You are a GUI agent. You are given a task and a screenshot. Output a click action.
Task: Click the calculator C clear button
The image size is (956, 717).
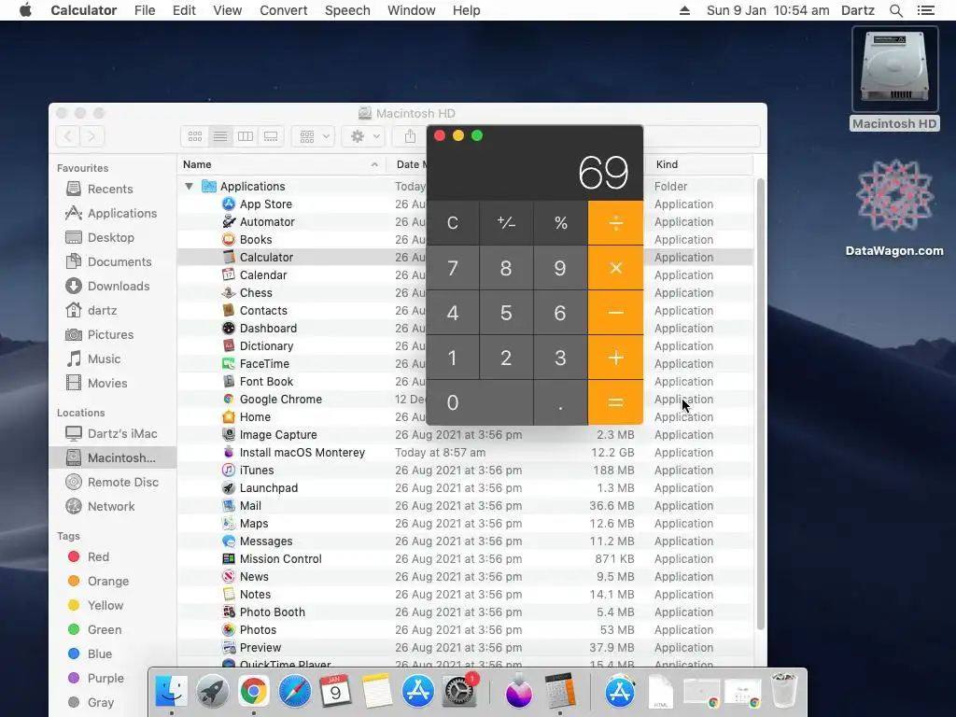pyautogui.click(x=453, y=222)
